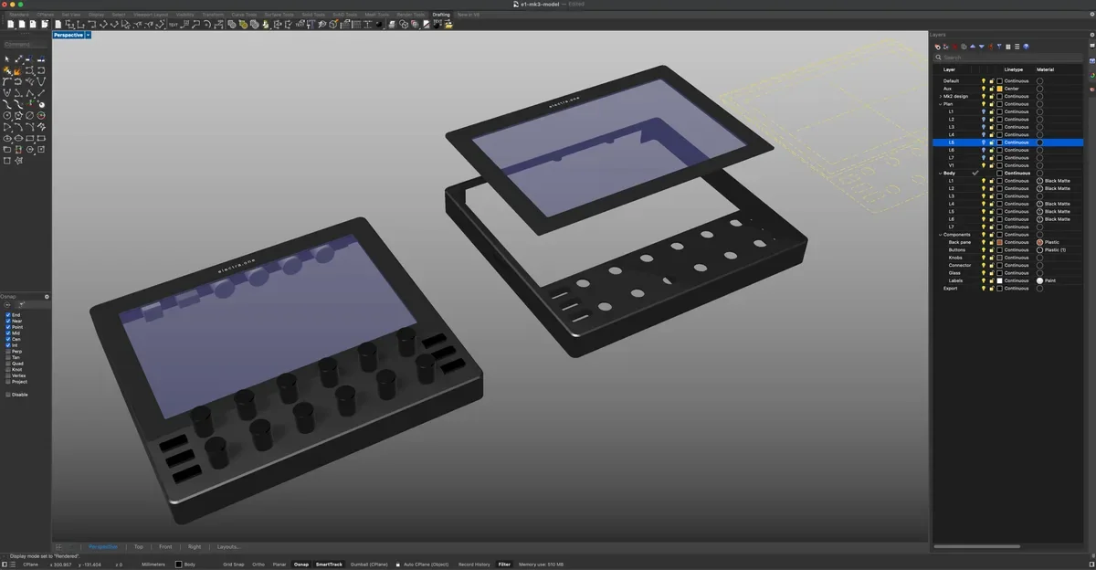Viewport: 1096px width, 570px height.
Task: Select the star polygon tool
Action: [19, 161]
